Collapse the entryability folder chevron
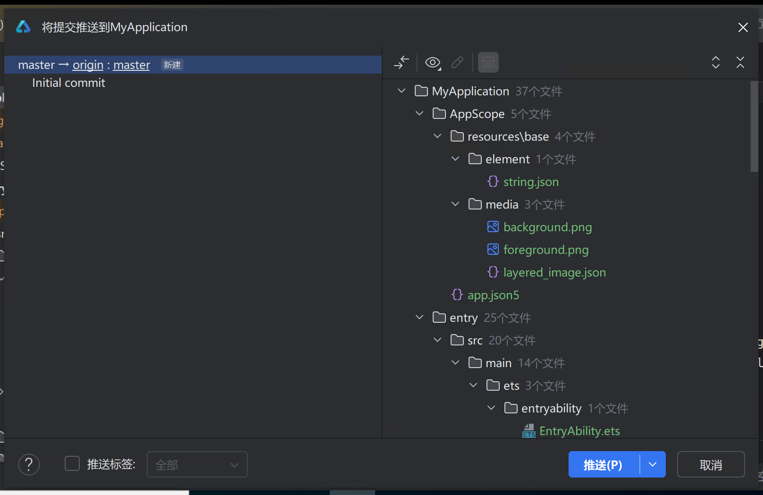The image size is (763, 495). click(x=491, y=408)
